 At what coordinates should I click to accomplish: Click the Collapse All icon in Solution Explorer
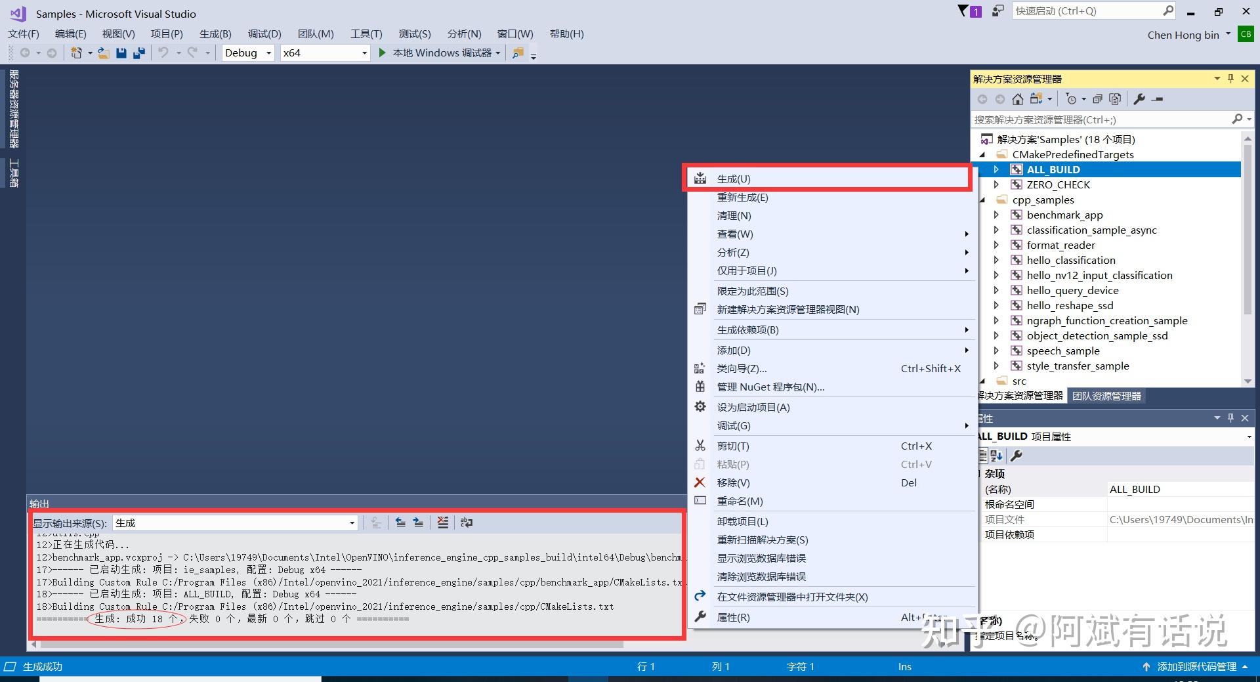tap(1097, 99)
